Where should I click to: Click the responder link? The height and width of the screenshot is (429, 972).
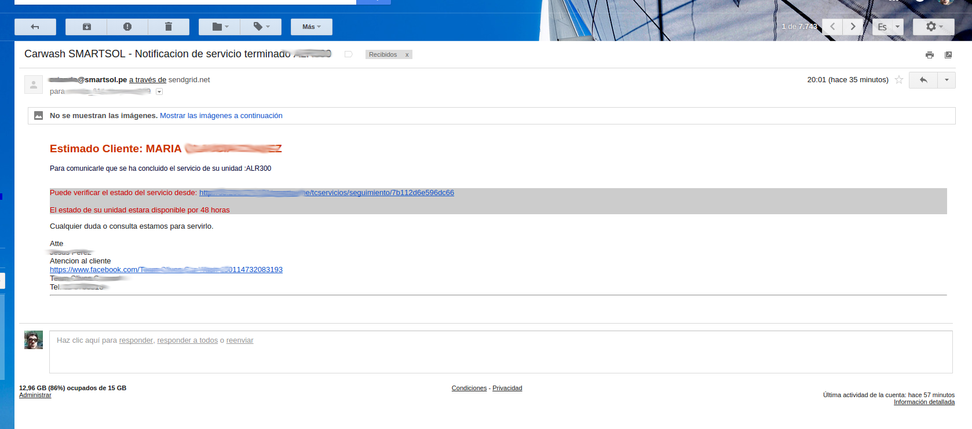pyautogui.click(x=136, y=340)
